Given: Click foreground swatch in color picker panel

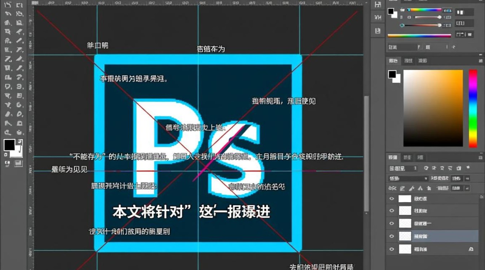Looking at the screenshot, I should 392,75.
